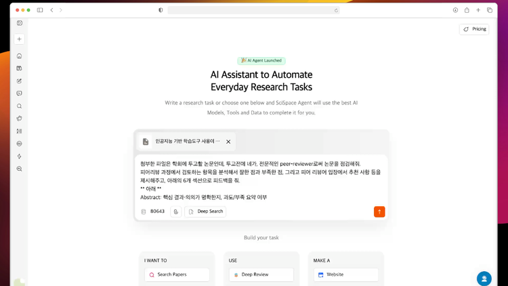Image resolution: width=508 pixels, height=286 pixels.
Task: Open the lightning bolt icon in sidebar
Action: click(x=20, y=157)
